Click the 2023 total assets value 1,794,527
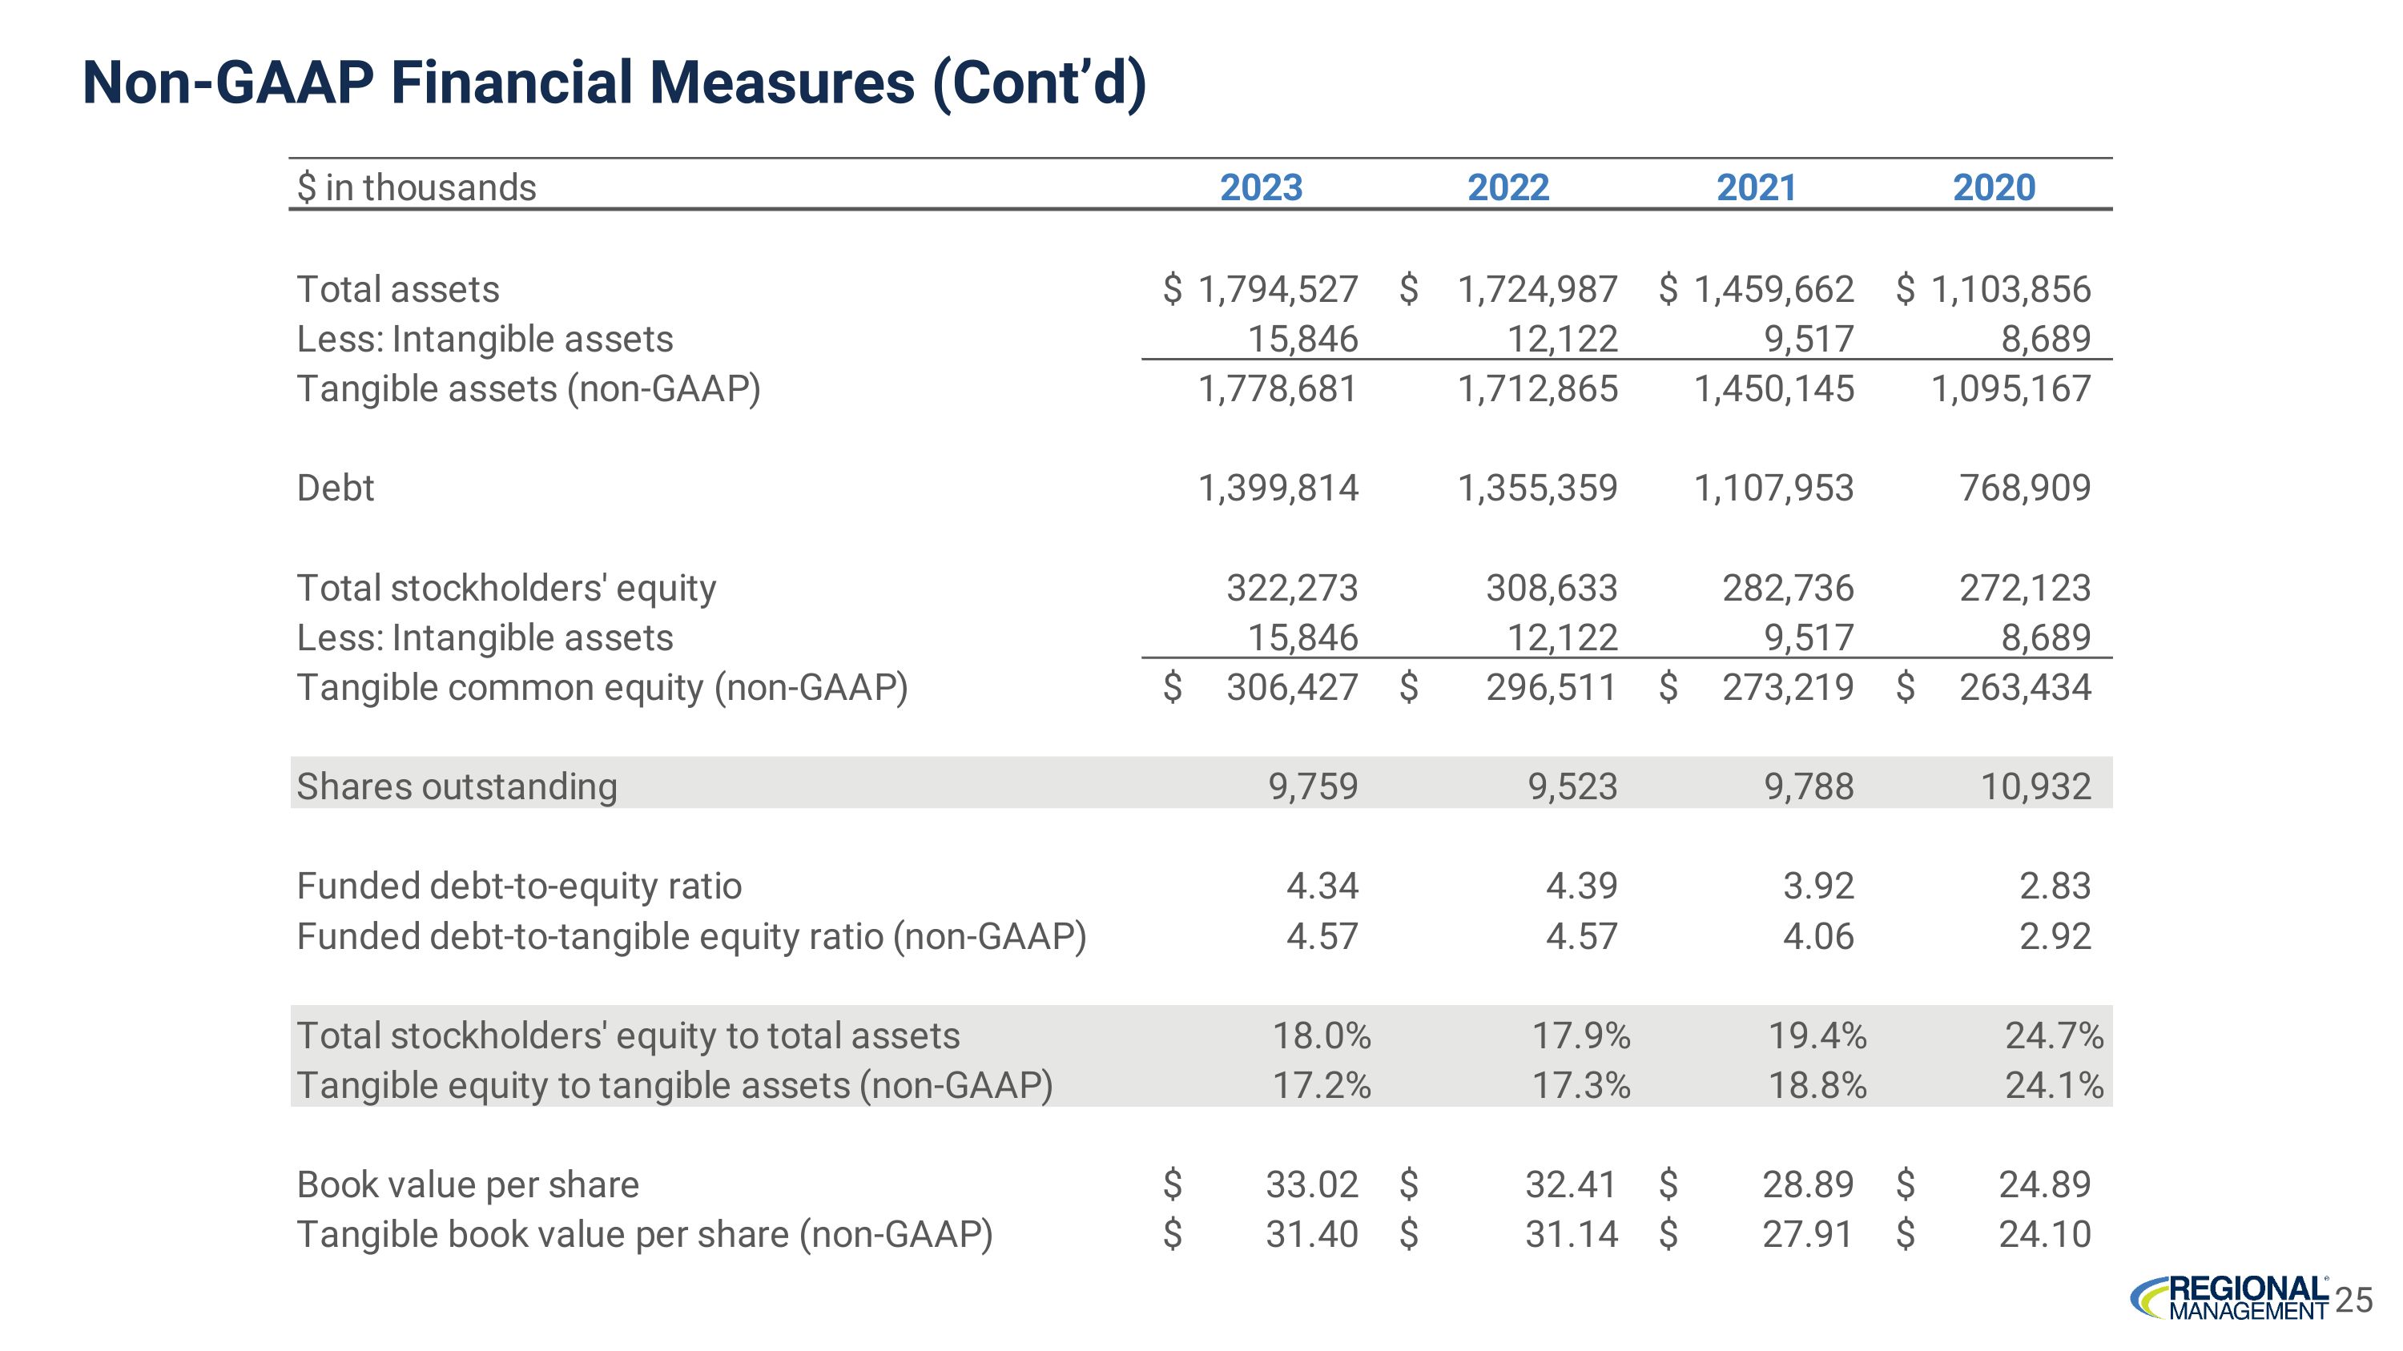 (x=1277, y=289)
